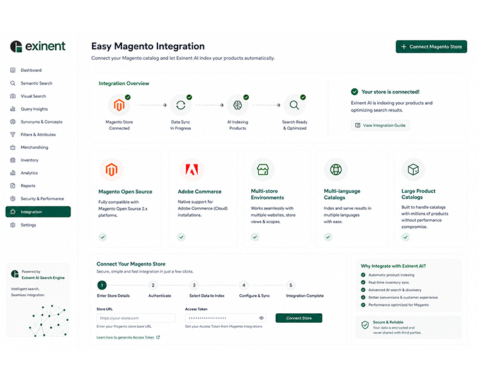Click the Large Product Catalogs box icon
This screenshot has width=478, height=382.
click(413, 170)
